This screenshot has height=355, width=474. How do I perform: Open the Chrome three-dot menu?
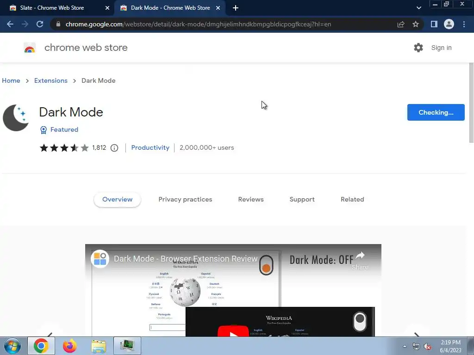(x=464, y=24)
